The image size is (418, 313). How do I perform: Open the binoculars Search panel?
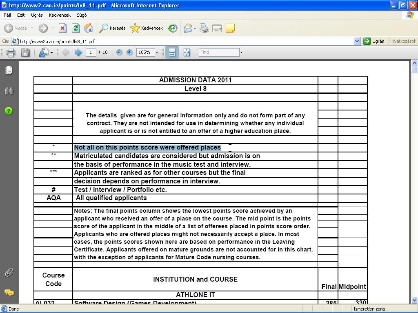coord(9,91)
